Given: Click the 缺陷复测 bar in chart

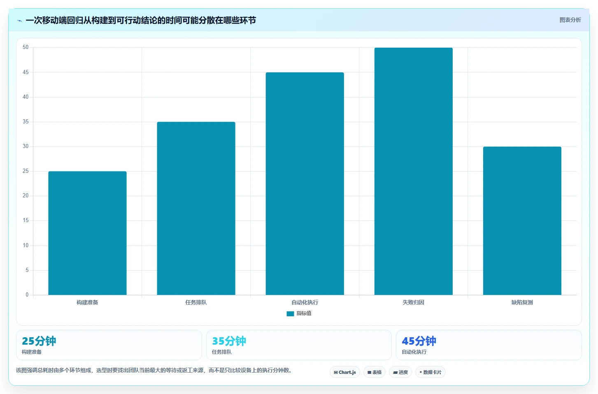Looking at the screenshot, I should (522, 221).
